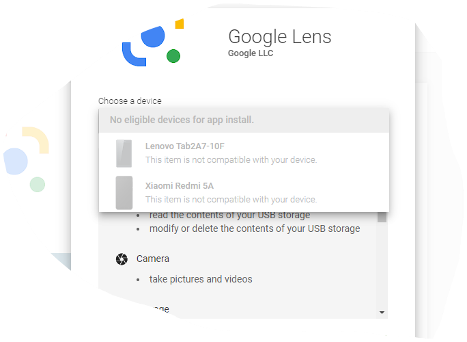
Task: Click the 'No eligible devices for app install' dropdown header
Action: tap(244, 120)
